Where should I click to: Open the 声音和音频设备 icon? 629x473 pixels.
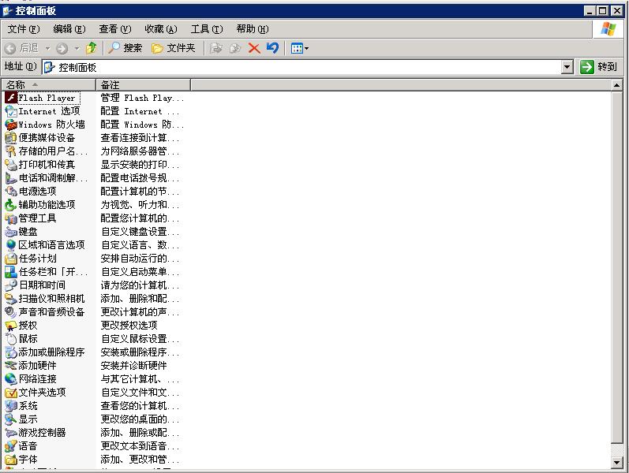tap(11, 312)
